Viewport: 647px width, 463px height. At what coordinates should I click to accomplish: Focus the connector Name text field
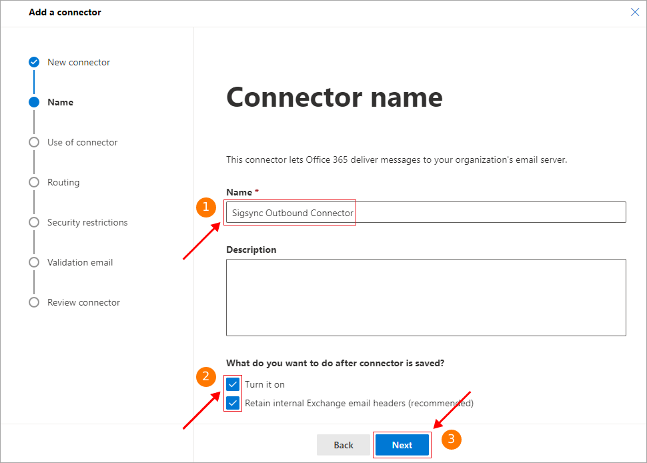[426, 213]
